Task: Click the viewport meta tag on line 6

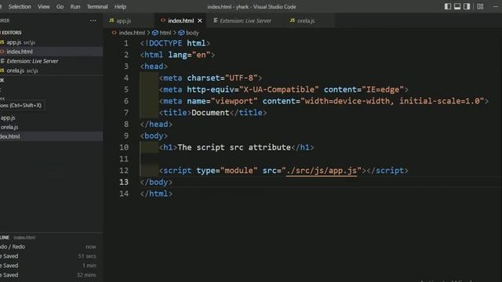Action: pos(324,101)
